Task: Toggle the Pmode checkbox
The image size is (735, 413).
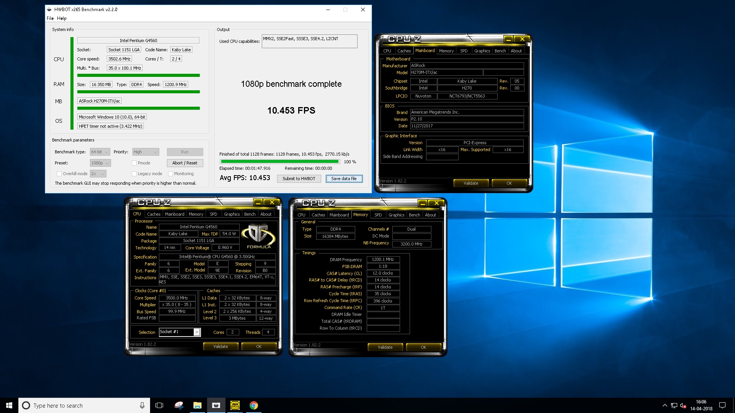Action: [134, 163]
